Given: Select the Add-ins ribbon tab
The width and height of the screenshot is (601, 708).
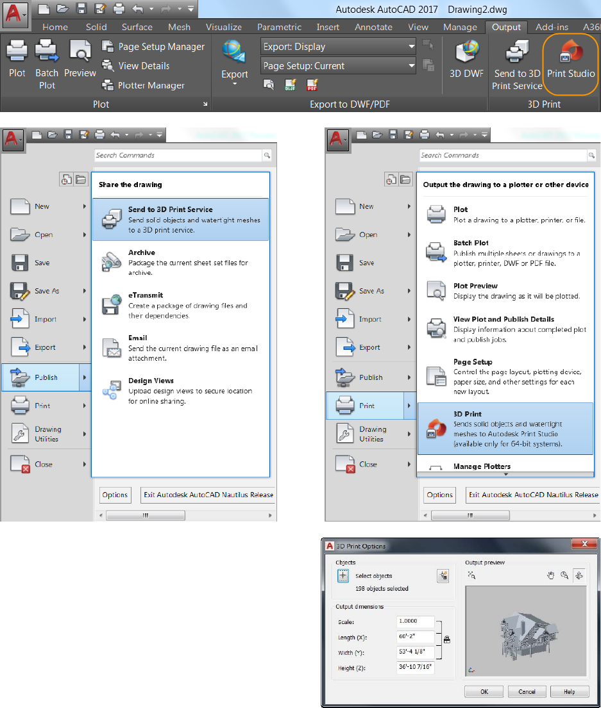Looking at the screenshot, I should click(552, 27).
